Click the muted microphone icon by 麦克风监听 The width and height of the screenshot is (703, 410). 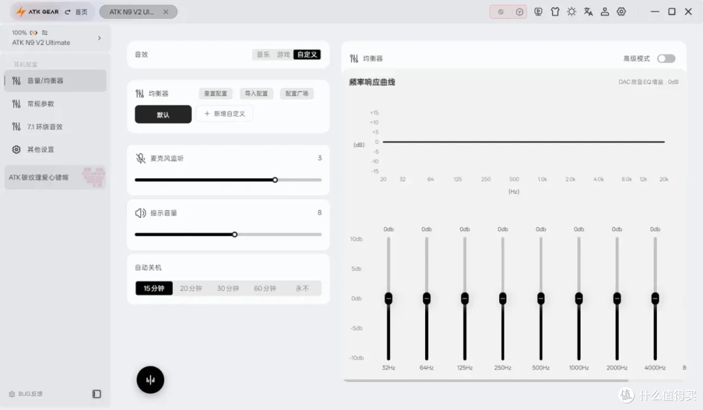(x=141, y=158)
